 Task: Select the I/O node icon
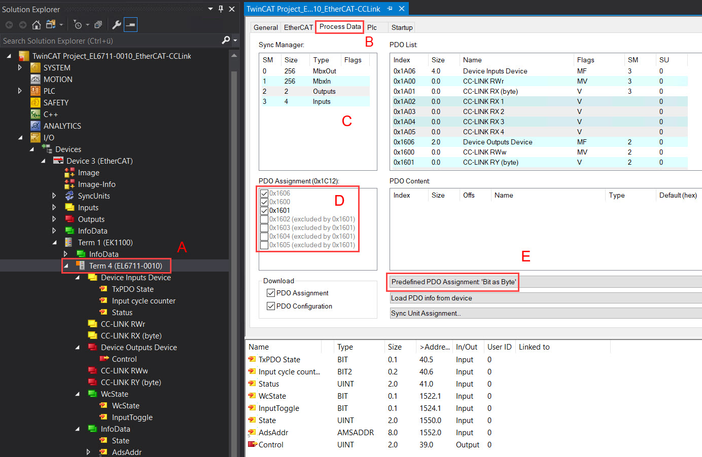tap(36, 137)
